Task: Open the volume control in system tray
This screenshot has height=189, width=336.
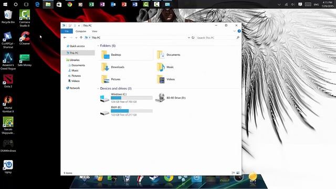Action: pyautogui.click(x=293, y=4)
